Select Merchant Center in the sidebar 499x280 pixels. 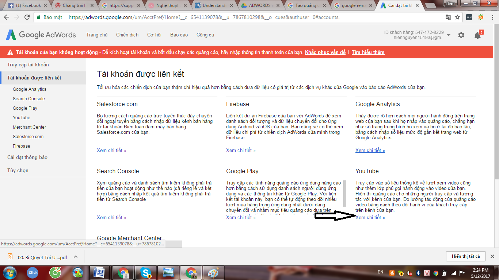(x=29, y=127)
